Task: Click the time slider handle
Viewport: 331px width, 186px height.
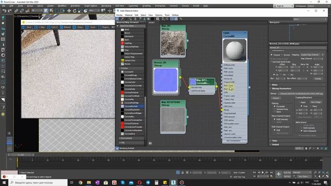Action: coord(21,155)
